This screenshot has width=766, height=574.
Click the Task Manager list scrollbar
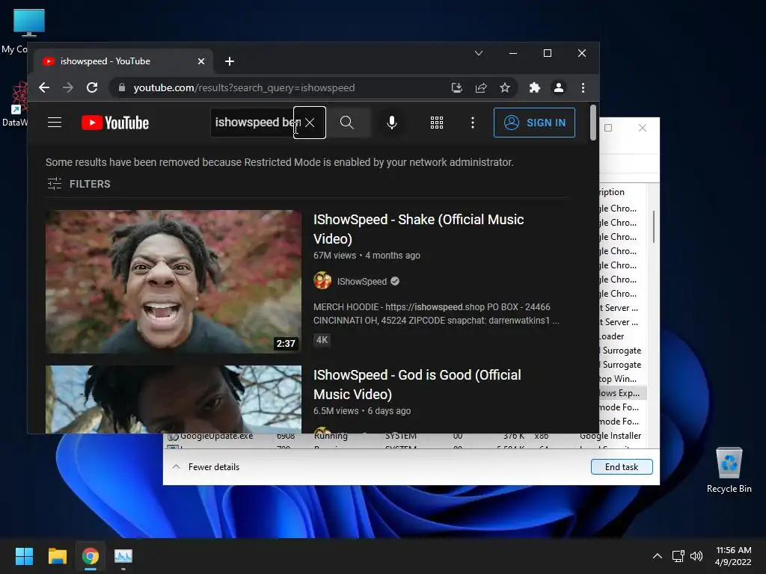pos(653,227)
